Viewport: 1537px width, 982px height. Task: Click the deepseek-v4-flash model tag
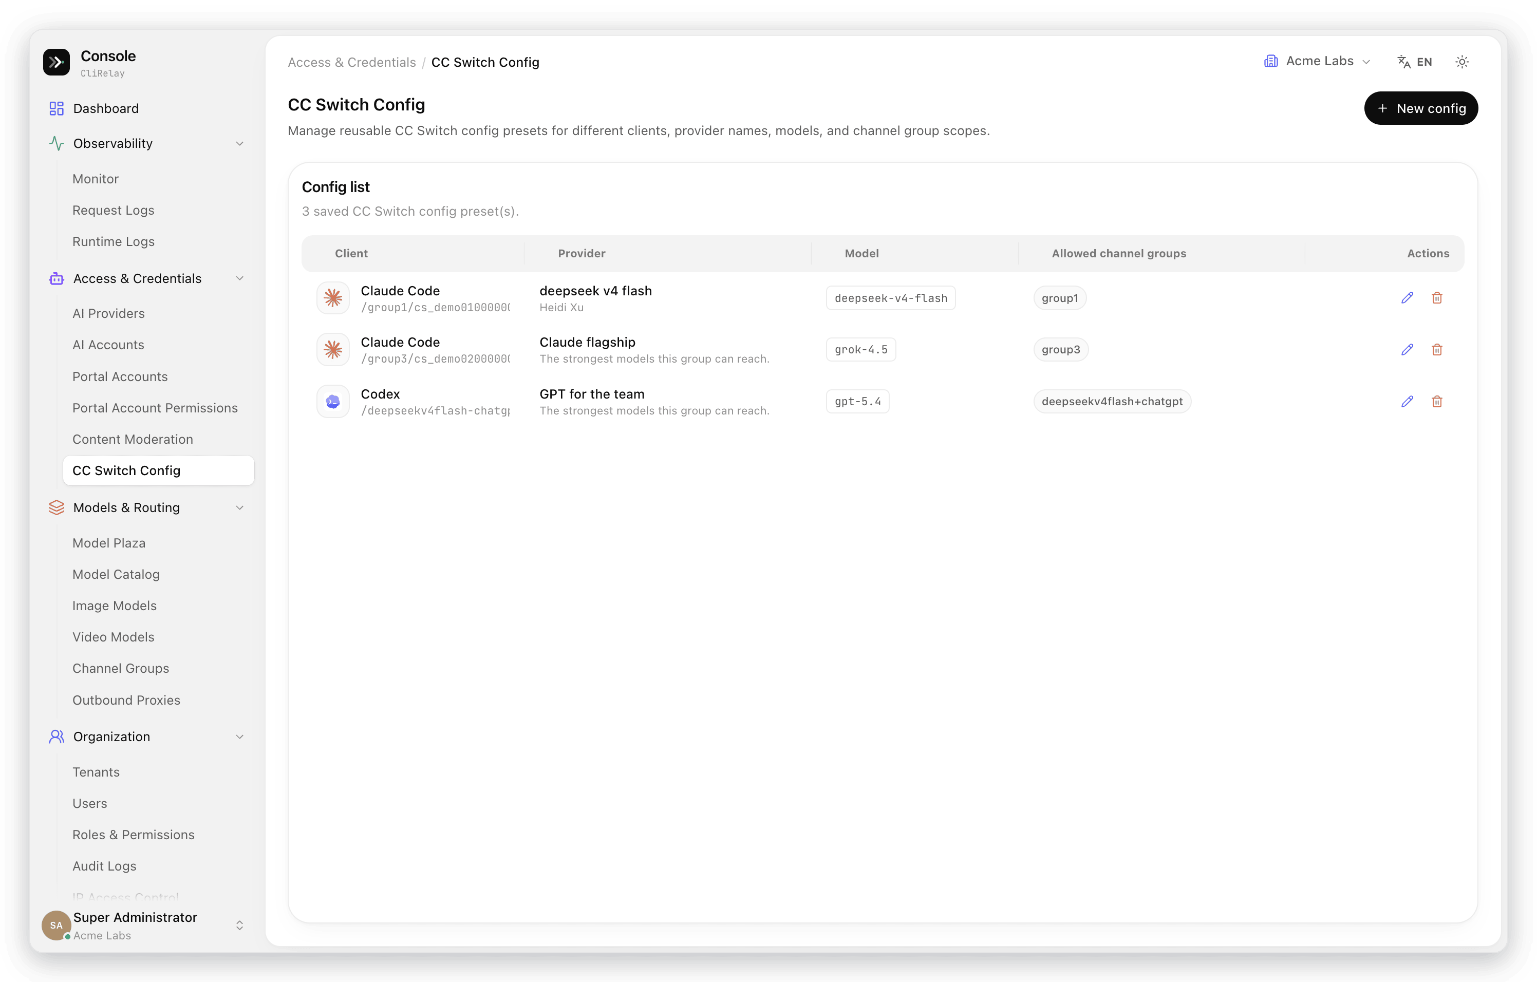point(890,298)
